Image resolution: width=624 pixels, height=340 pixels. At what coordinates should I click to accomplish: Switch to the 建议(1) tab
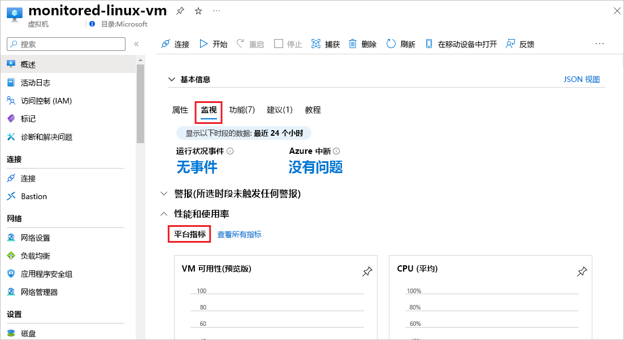(x=280, y=110)
